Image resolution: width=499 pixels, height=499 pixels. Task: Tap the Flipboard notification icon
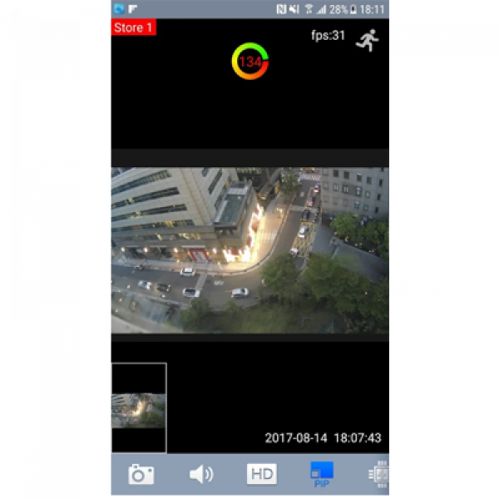tap(133, 9)
